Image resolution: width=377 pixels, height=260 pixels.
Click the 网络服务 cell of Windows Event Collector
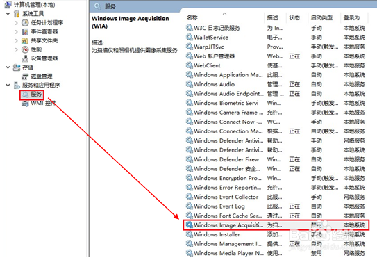tap(354, 197)
